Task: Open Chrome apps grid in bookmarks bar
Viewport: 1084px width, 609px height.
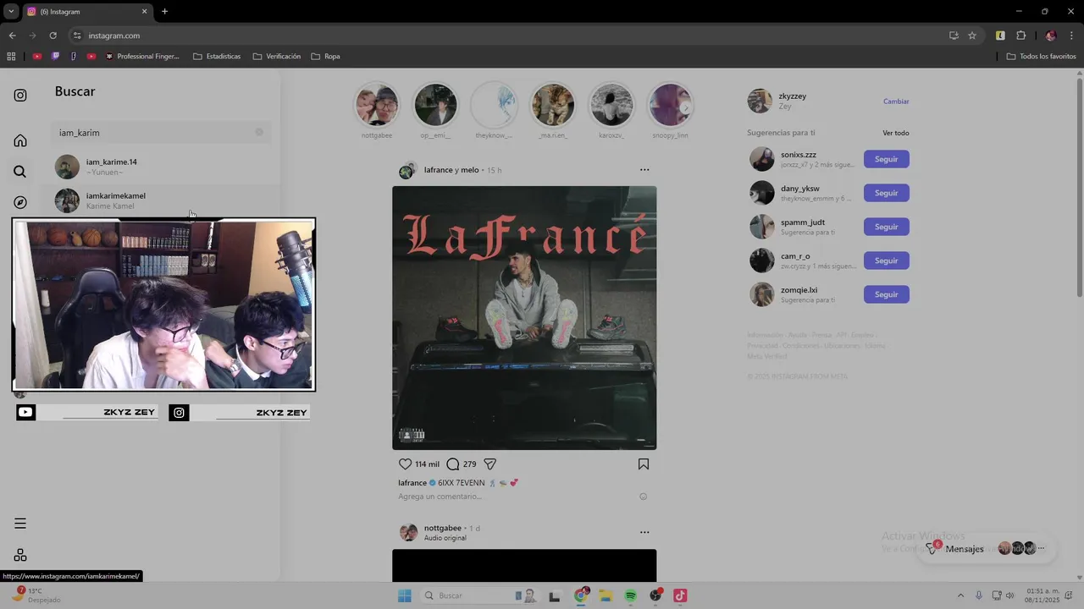Action: (x=11, y=57)
